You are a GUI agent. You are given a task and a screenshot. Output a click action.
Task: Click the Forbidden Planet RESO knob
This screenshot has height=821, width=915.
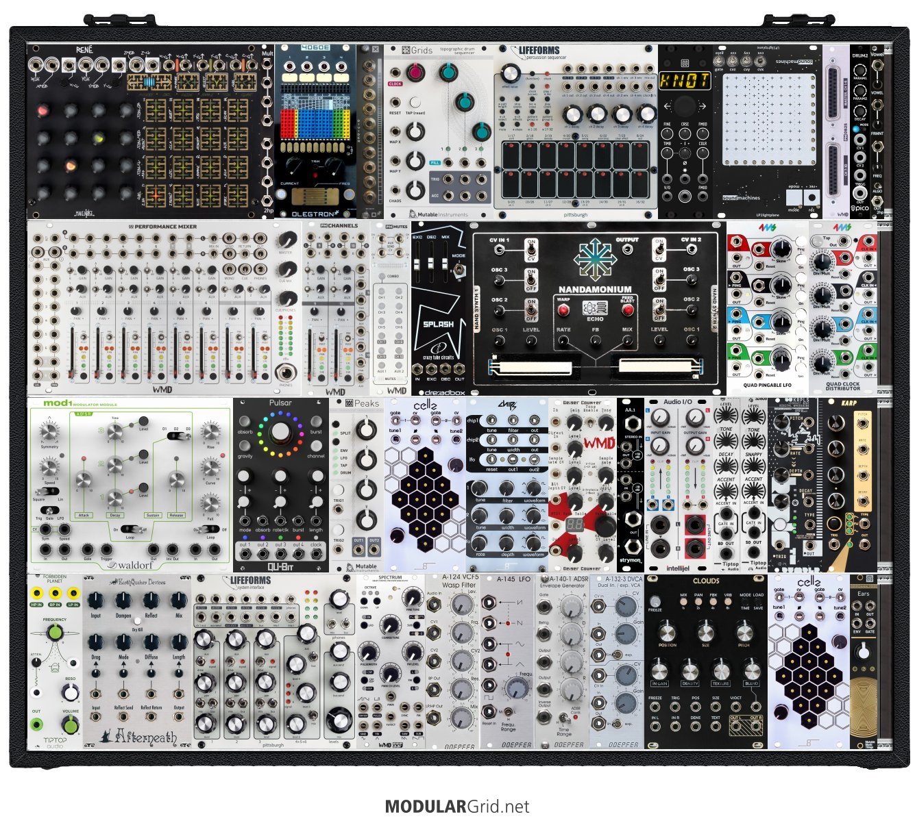point(71,693)
